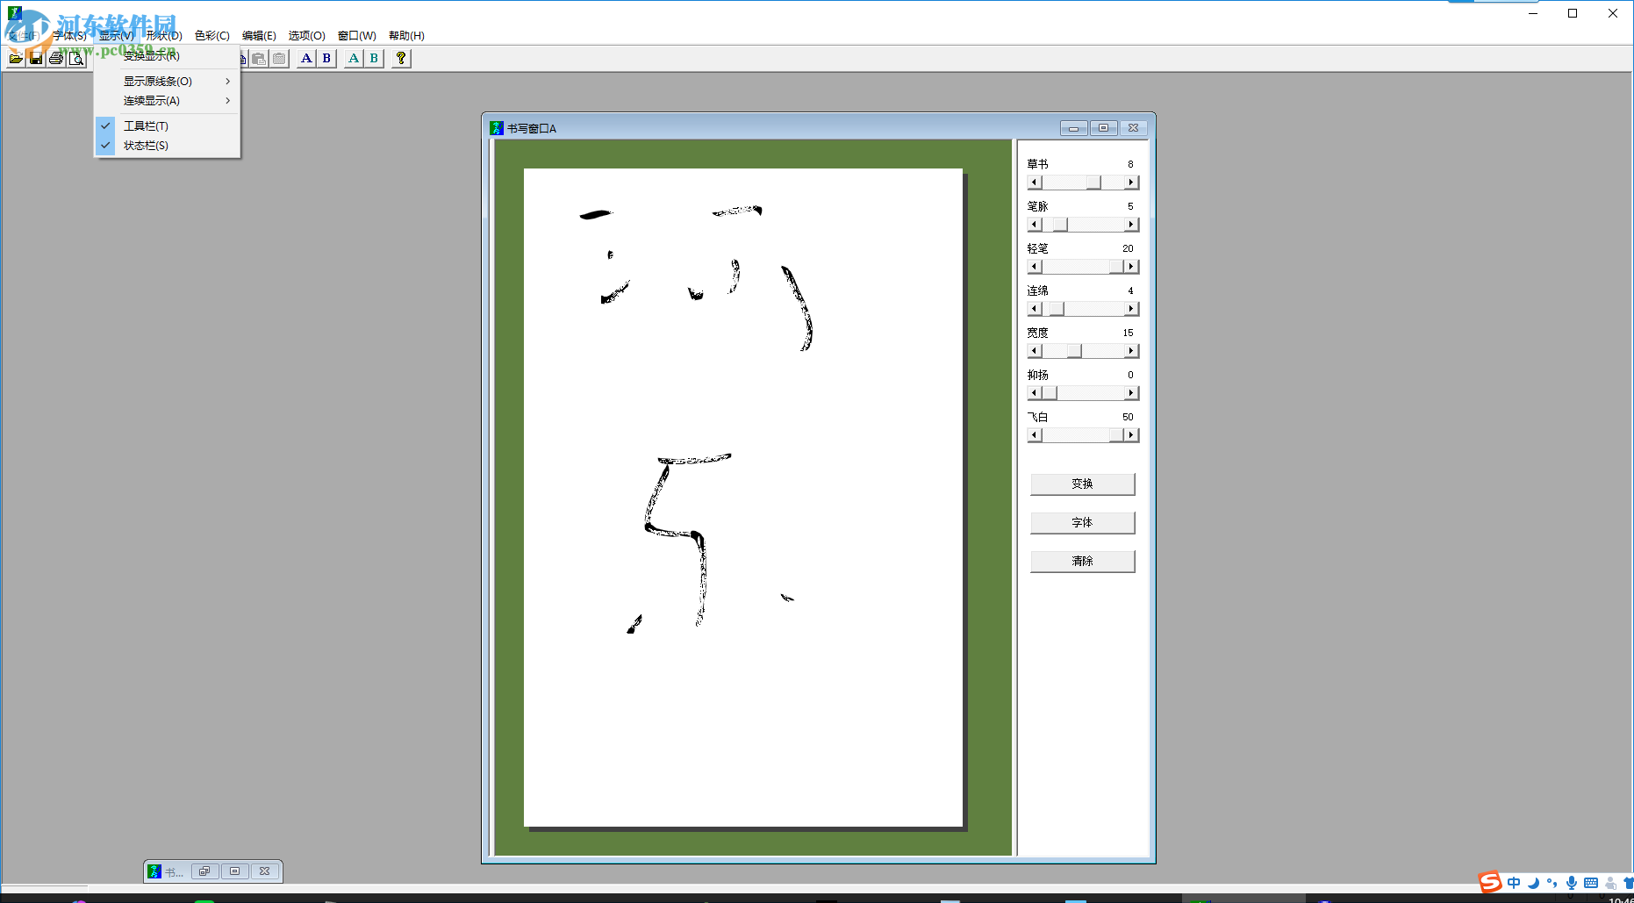Select the dark blue A toolbar icon

coord(306,59)
